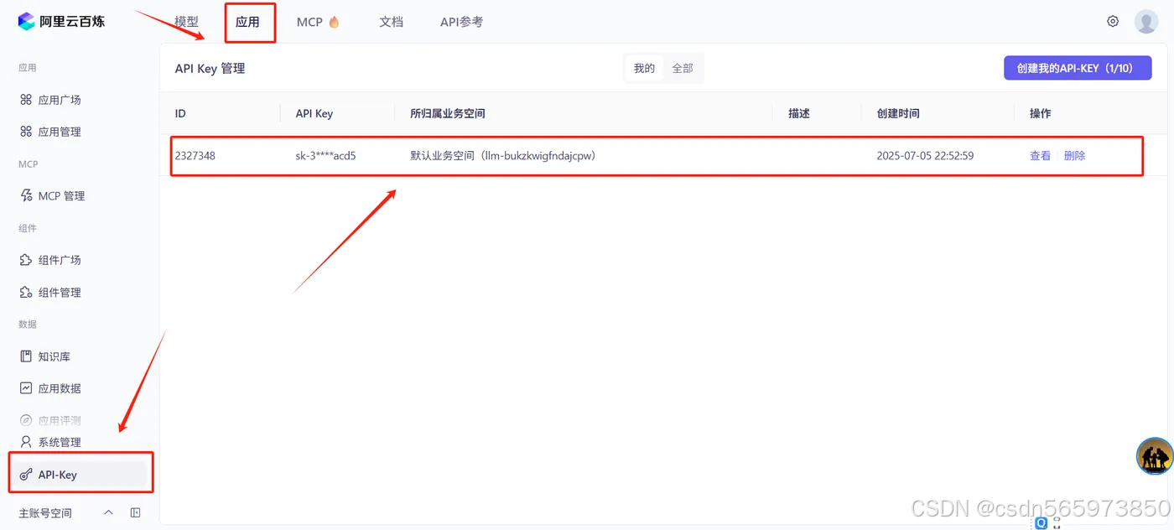Click the floating assistant avatar at right

tap(1155, 456)
